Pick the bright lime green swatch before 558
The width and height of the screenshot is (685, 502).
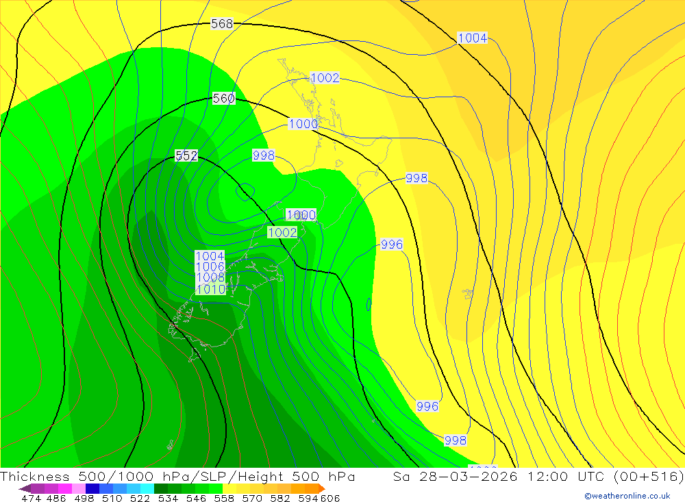216,488
